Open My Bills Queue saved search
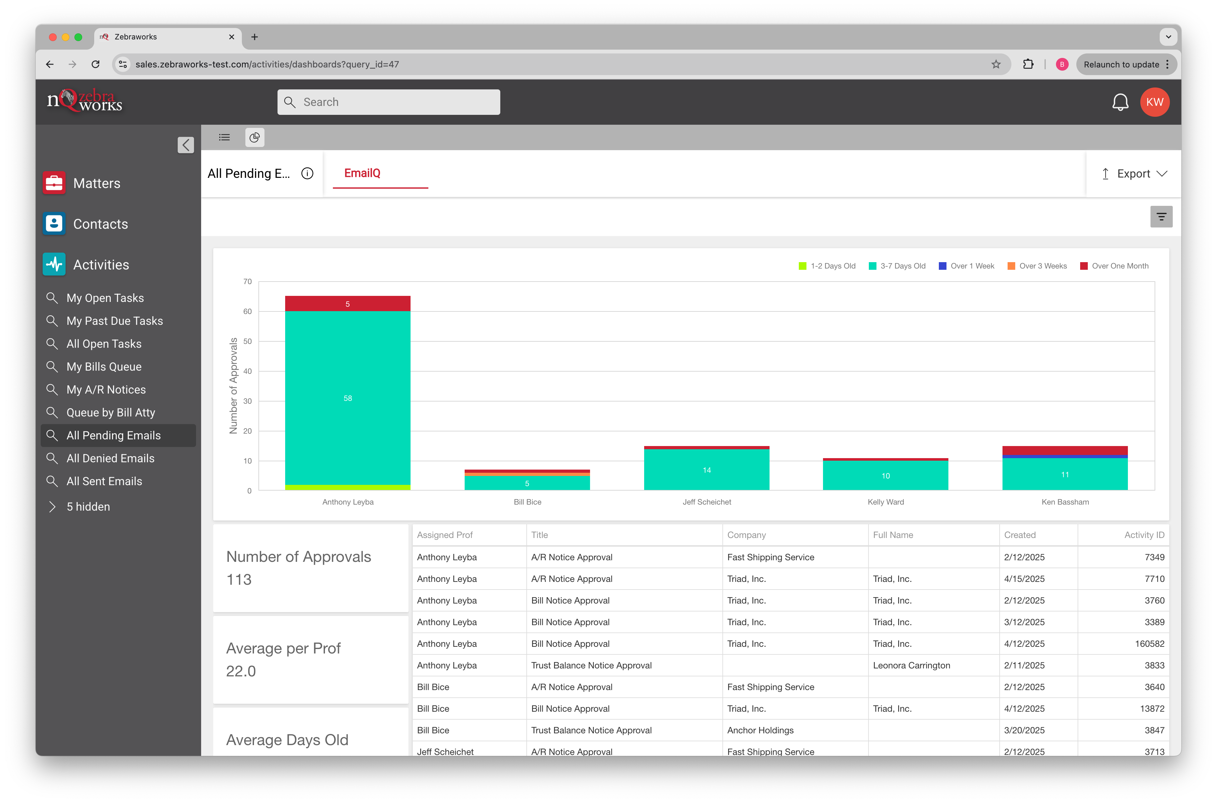 pyautogui.click(x=104, y=367)
